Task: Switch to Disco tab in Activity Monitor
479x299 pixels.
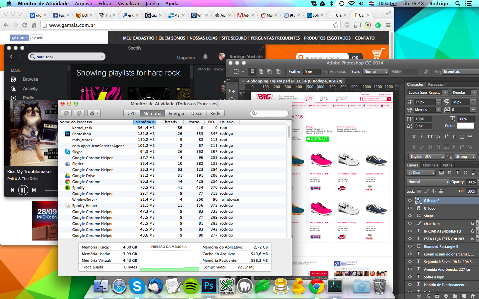Action: (197, 113)
